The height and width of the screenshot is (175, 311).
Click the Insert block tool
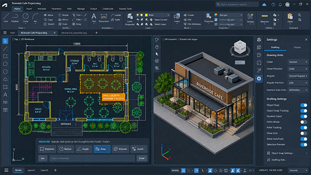click(x=177, y=18)
